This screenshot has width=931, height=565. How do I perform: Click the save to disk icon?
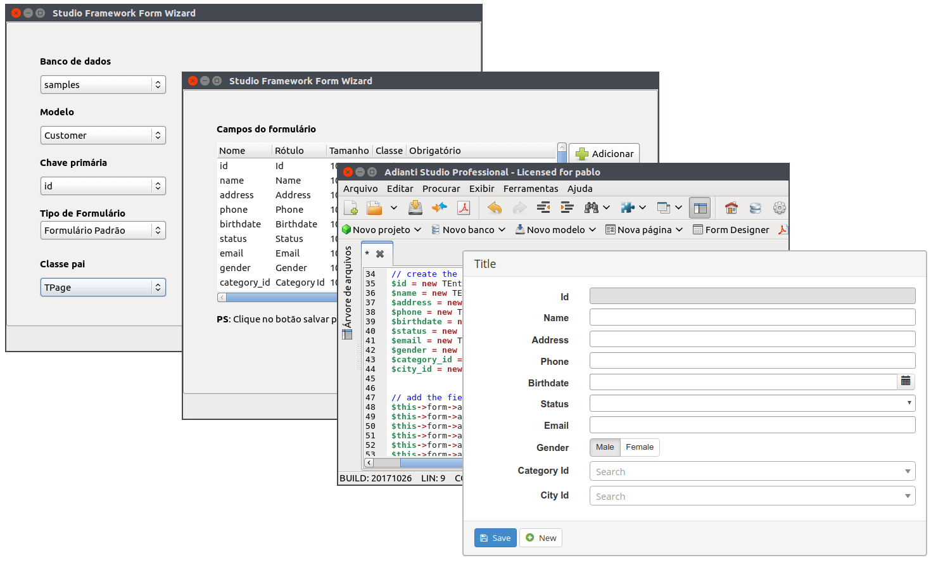click(415, 208)
